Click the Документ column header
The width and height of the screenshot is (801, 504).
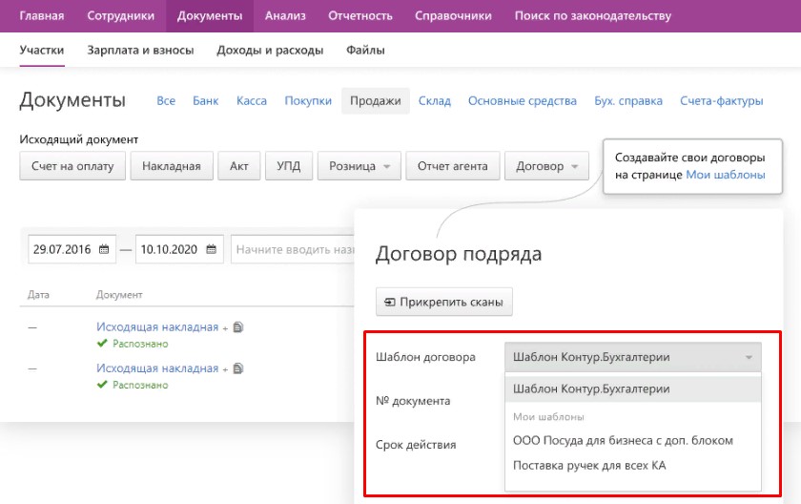119,295
